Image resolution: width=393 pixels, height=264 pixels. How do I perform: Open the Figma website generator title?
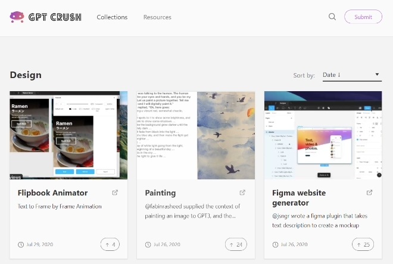(x=299, y=198)
